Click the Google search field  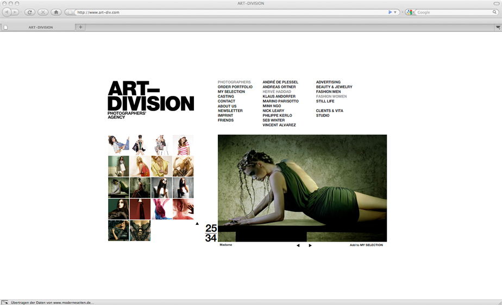[x=454, y=12]
